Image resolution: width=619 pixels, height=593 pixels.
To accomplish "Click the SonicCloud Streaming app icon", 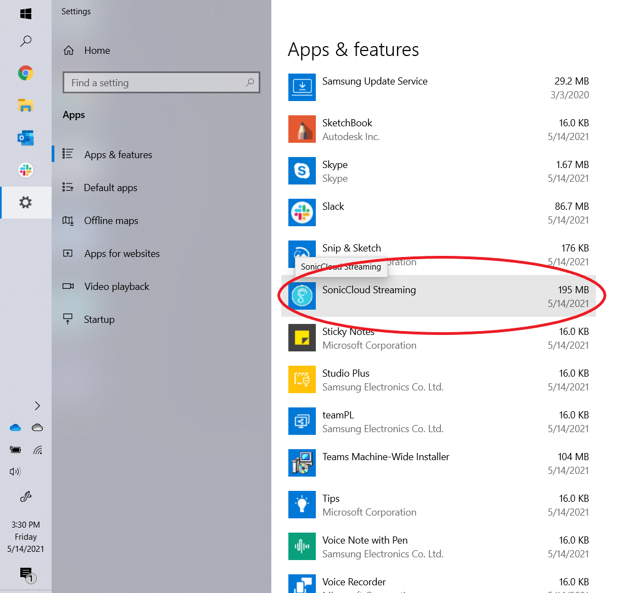I will (302, 296).
